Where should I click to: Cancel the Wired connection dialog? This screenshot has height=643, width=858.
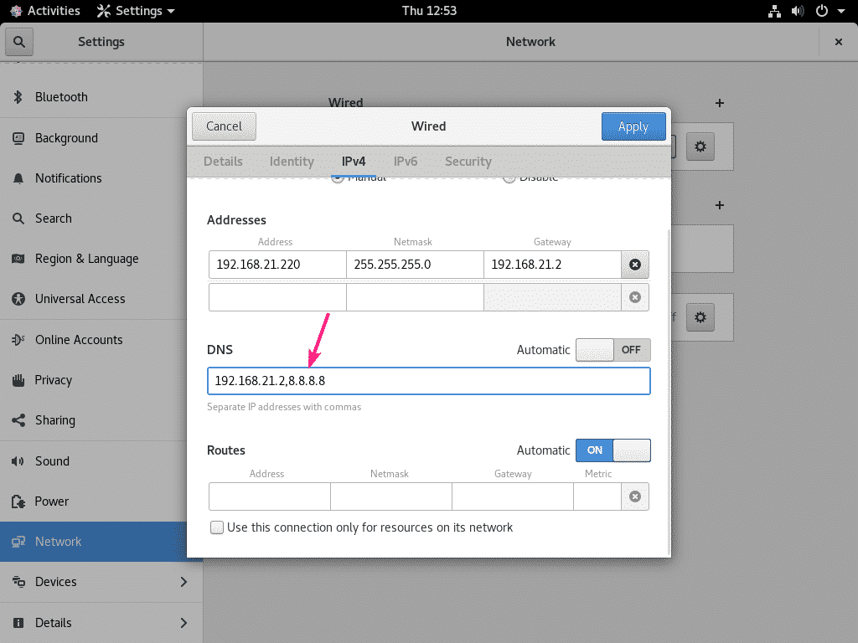click(224, 126)
